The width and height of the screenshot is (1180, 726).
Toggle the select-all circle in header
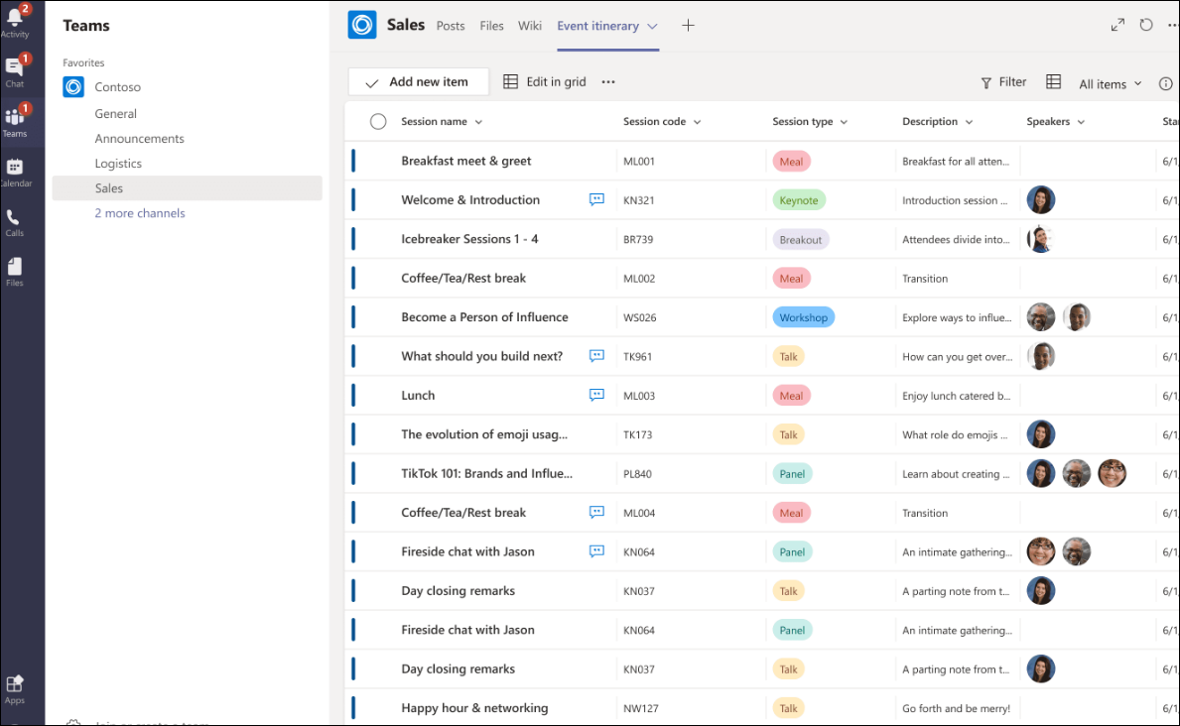pyautogui.click(x=378, y=122)
